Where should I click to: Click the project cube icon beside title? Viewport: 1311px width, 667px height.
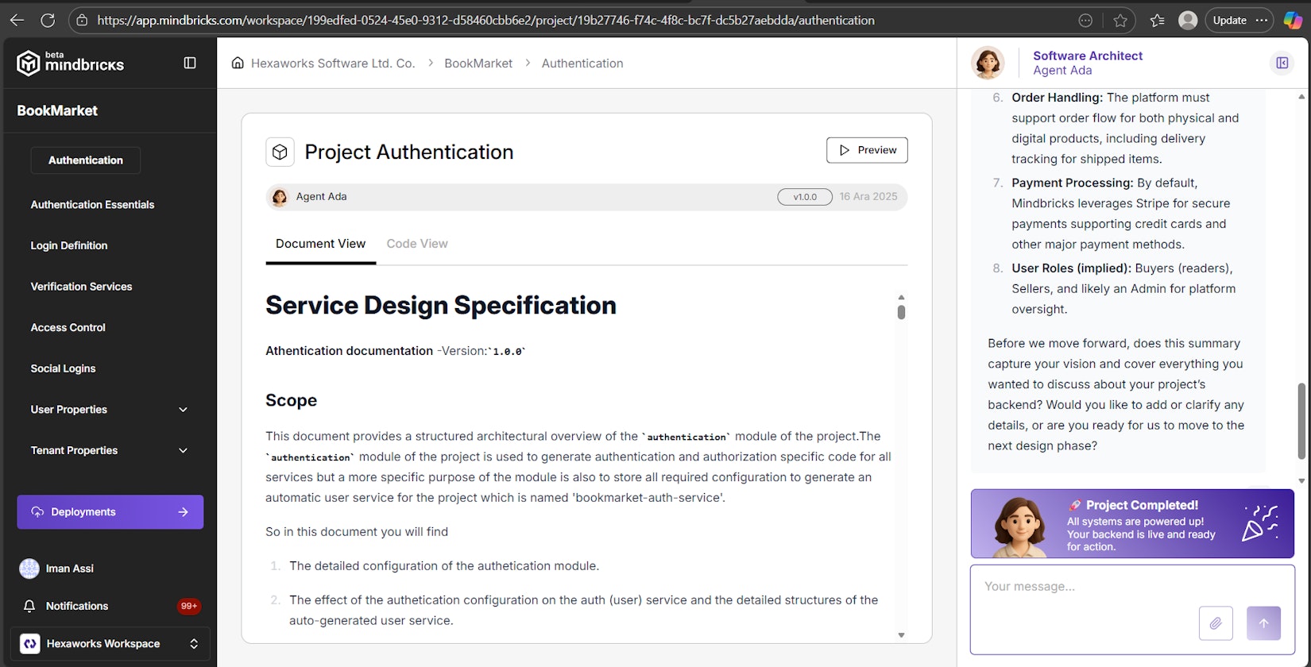click(x=280, y=152)
